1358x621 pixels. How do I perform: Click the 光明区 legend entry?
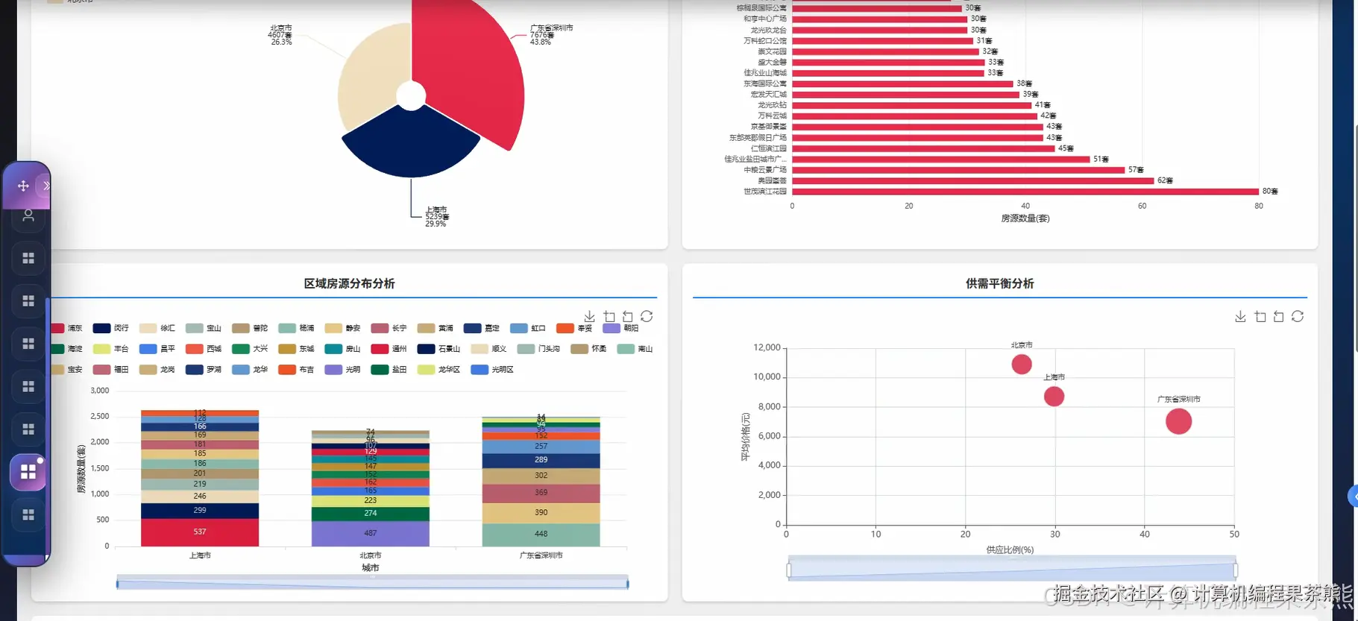coord(492,370)
